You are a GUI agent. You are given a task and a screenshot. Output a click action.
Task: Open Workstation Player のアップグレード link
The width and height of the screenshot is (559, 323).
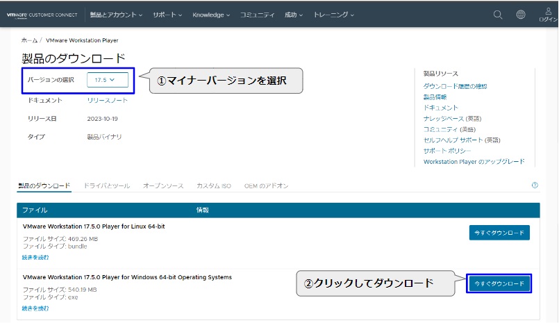click(474, 161)
